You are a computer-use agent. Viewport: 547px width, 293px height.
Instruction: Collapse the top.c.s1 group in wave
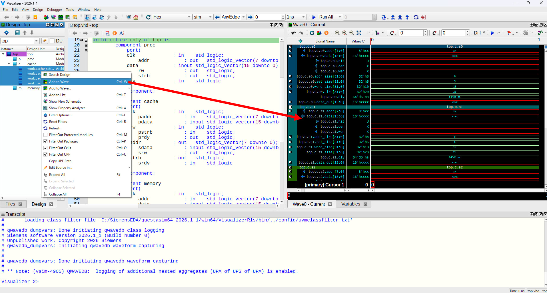[x=290, y=107]
